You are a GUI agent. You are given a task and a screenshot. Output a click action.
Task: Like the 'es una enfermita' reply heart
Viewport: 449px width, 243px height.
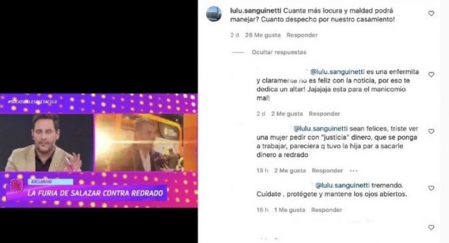click(x=431, y=74)
